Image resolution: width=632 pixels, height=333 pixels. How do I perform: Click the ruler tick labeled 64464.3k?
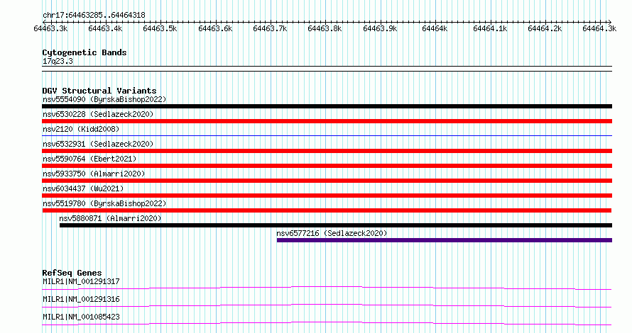click(x=600, y=29)
